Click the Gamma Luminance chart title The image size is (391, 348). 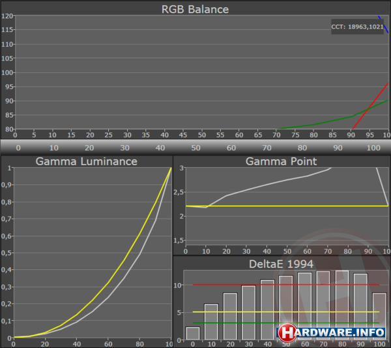click(86, 161)
